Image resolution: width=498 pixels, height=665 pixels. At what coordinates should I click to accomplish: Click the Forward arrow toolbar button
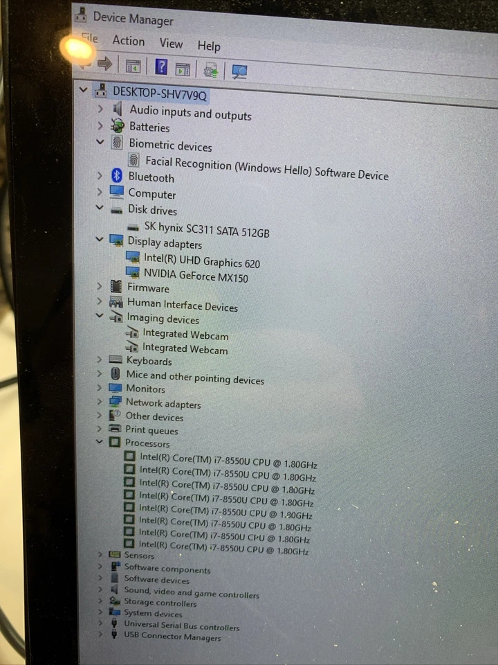[x=104, y=64]
